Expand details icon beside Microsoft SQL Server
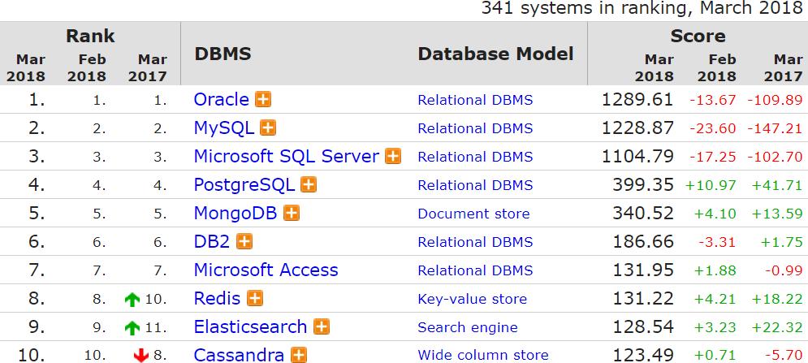Image resolution: width=808 pixels, height=363 pixels. [393, 156]
